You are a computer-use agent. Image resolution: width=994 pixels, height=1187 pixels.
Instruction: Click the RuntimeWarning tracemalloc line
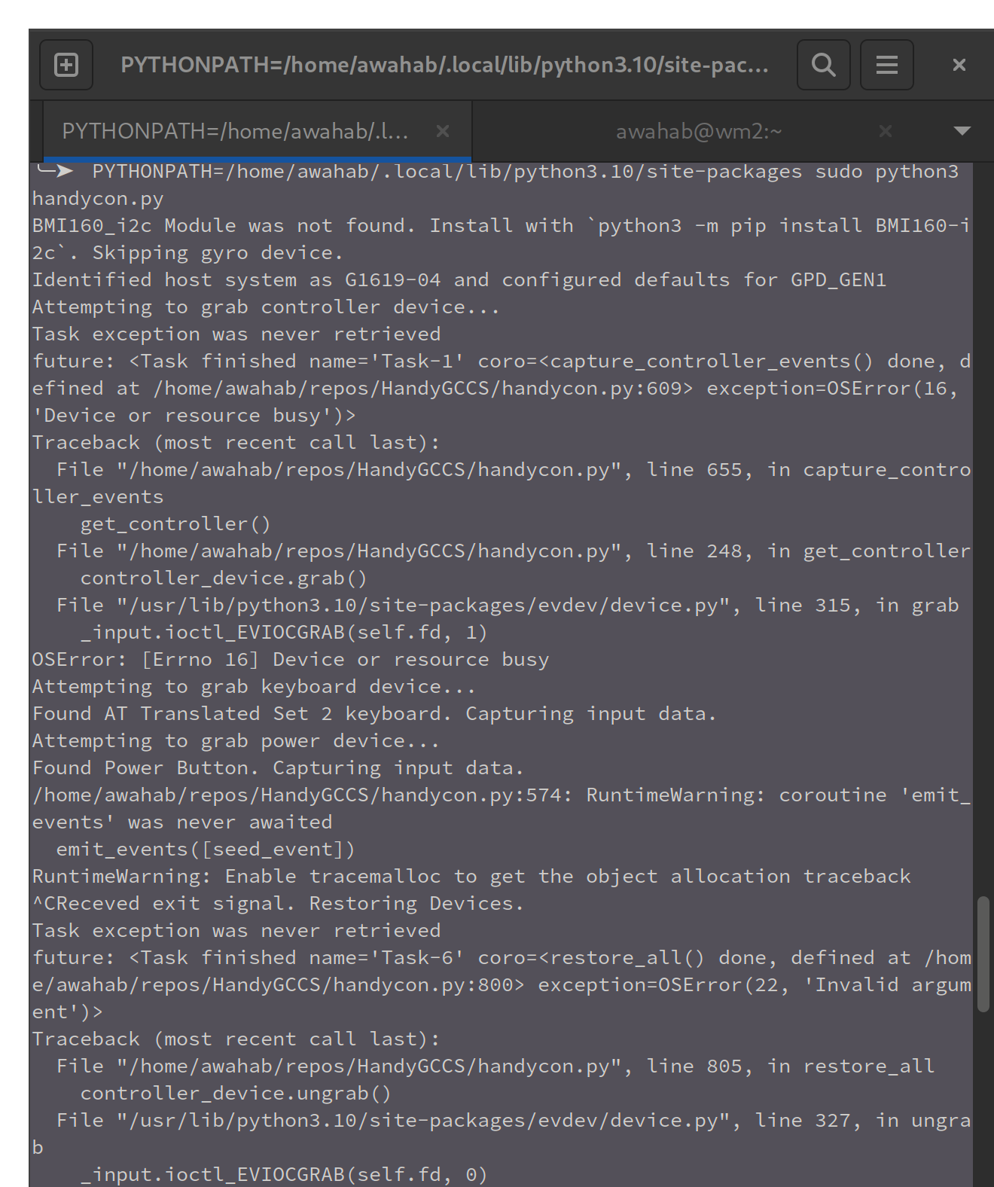click(x=471, y=876)
